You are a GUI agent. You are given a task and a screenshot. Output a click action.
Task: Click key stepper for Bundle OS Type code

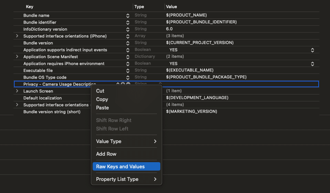128,77
